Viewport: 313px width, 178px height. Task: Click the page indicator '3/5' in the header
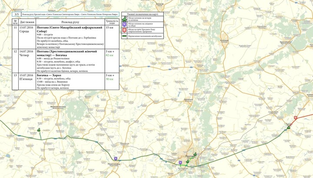click(x=17, y=14)
